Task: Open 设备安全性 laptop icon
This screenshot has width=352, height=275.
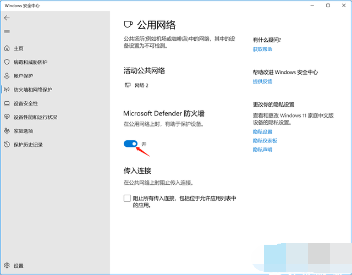Action: click(7, 103)
